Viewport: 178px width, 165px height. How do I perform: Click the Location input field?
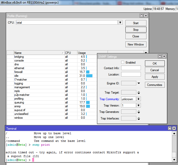pyautogui.click(x=131, y=74)
